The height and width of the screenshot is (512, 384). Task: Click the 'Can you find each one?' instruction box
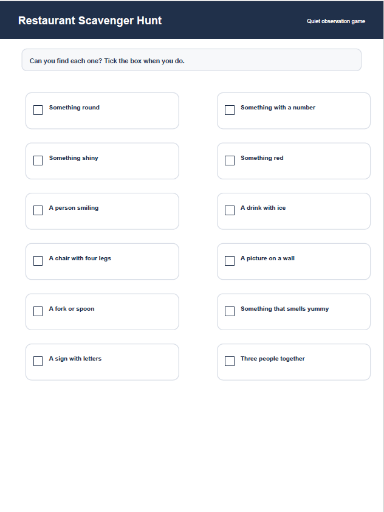pos(191,60)
